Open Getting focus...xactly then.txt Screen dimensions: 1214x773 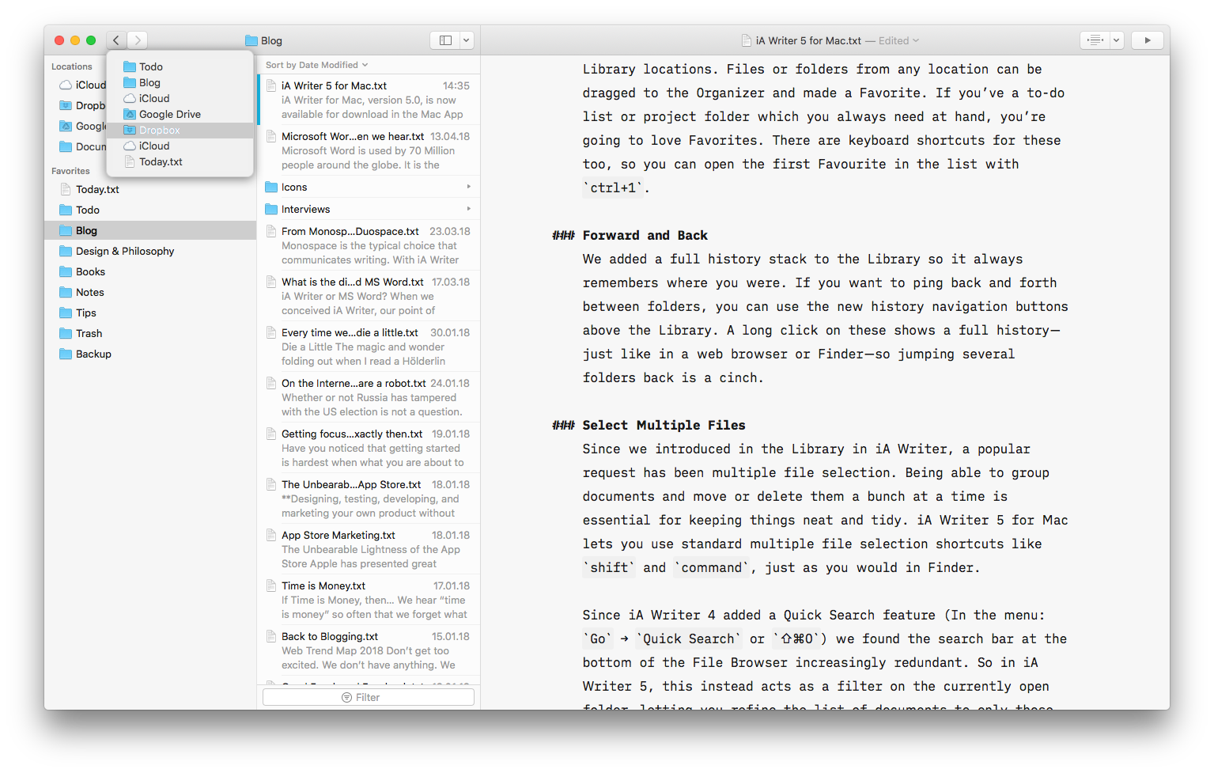coord(369,448)
